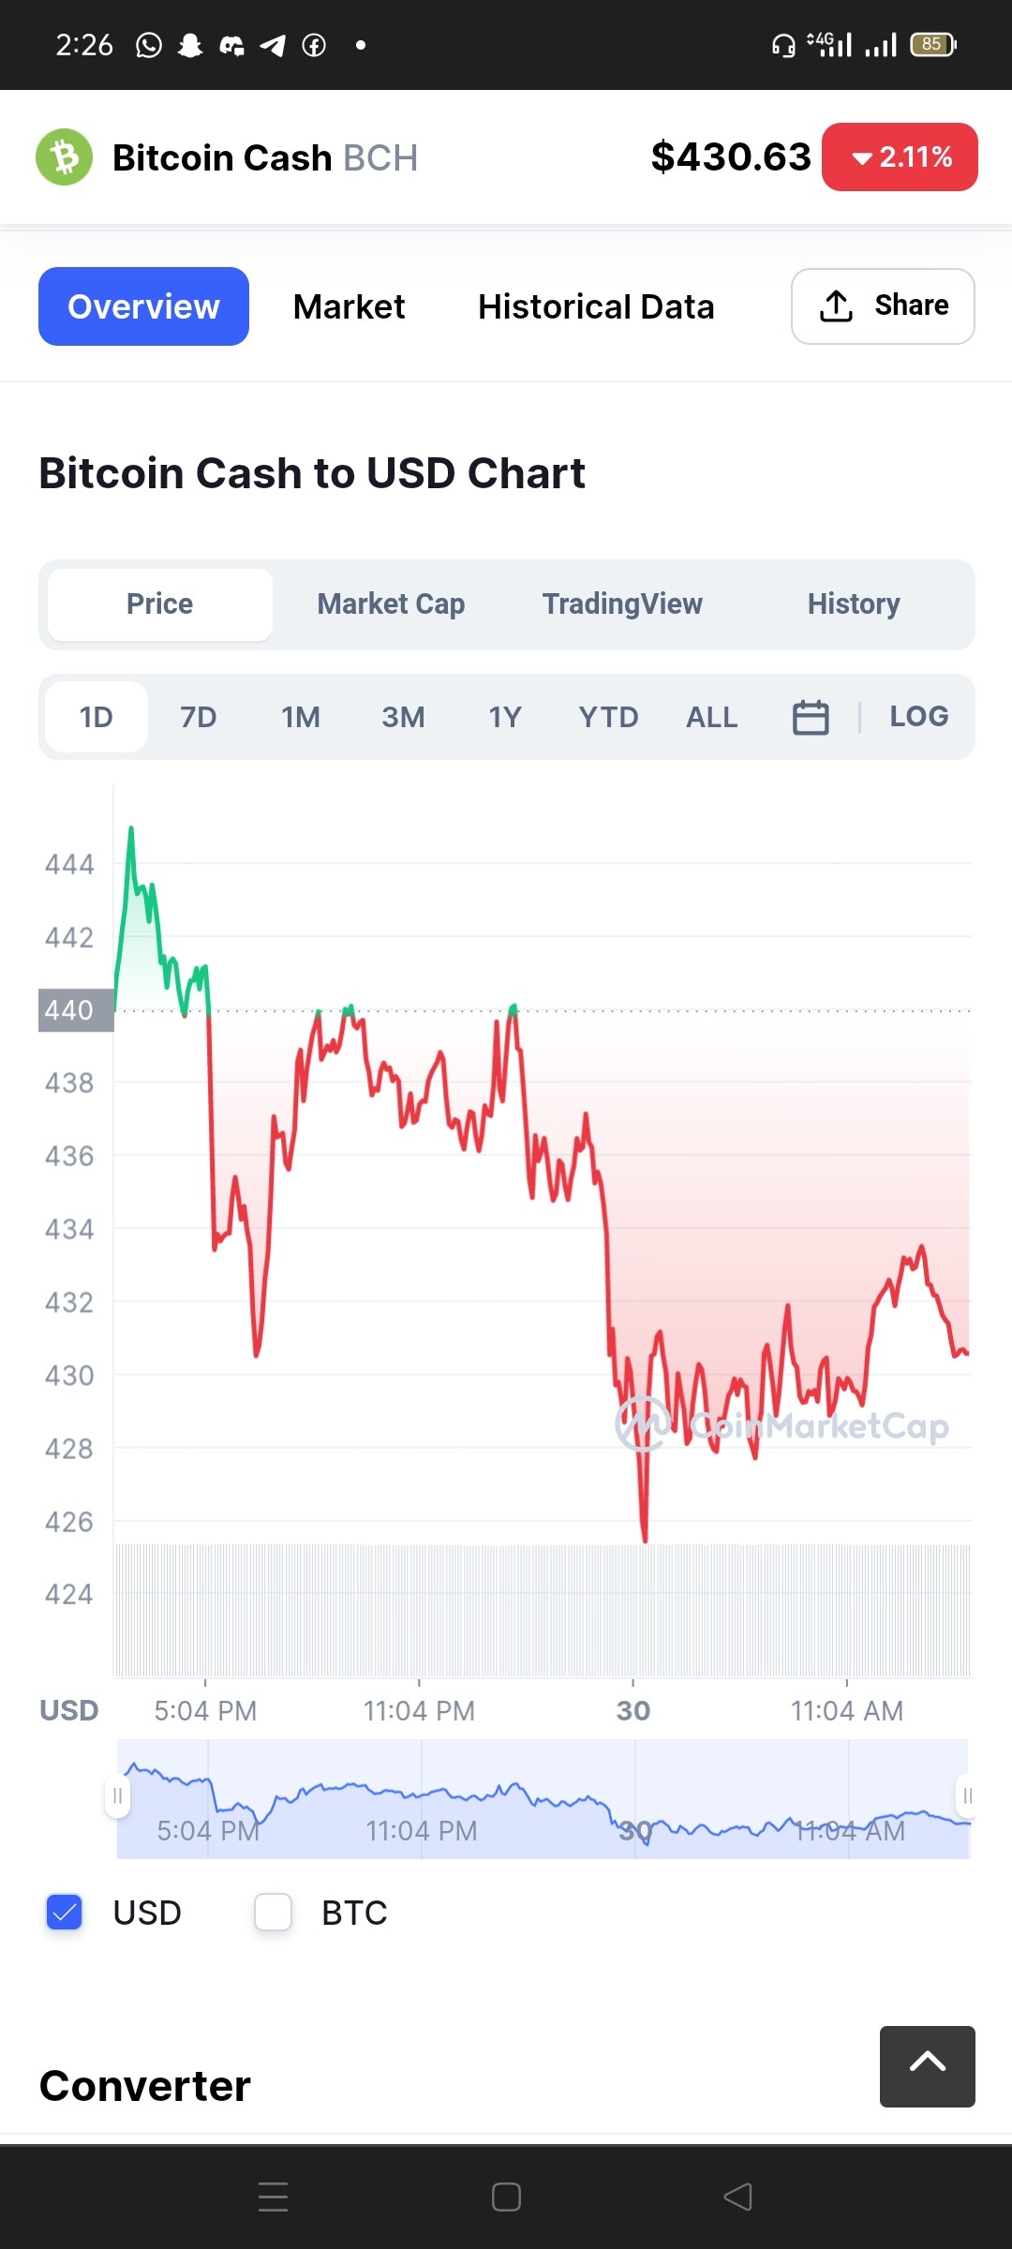
Task: Tap the Bitcoin Cash green logo icon
Action: point(64,157)
